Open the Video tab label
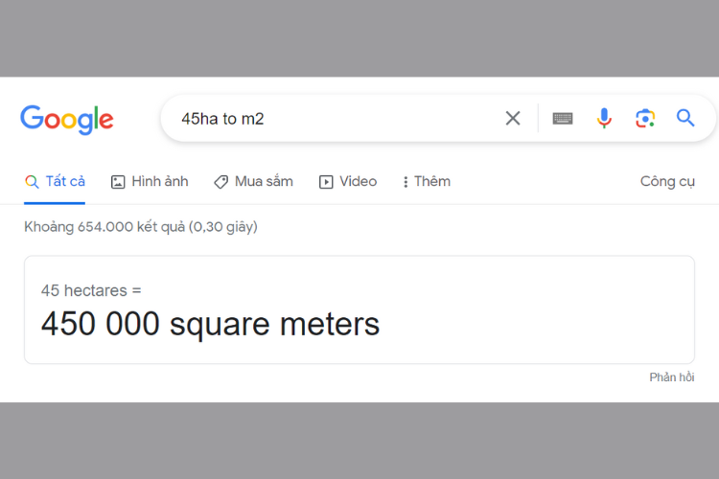Image resolution: width=719 pixels, height=479 pixels. (358, 181)
